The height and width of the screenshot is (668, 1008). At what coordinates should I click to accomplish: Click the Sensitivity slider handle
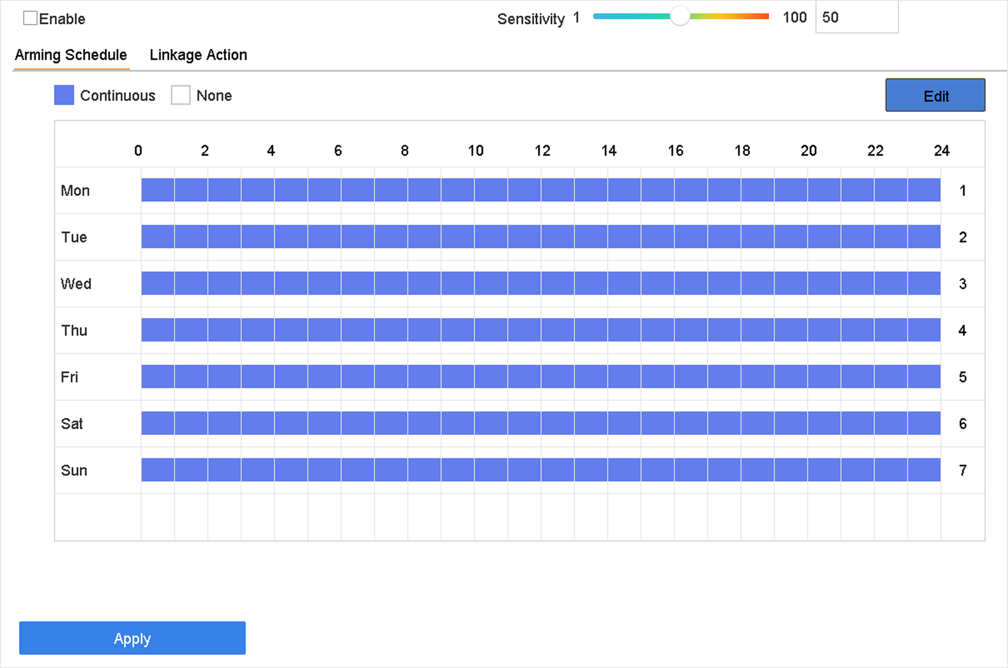point(680,16)
